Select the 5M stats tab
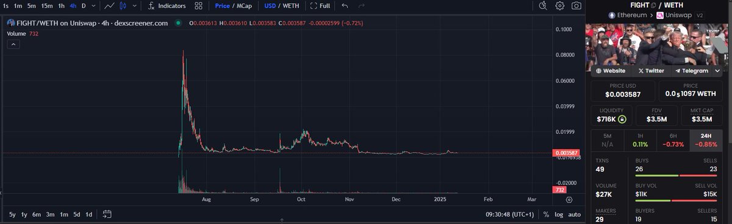 pyautogui.click(x=608, y=140)
